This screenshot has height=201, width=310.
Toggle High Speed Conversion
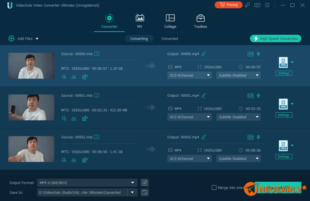276,38
